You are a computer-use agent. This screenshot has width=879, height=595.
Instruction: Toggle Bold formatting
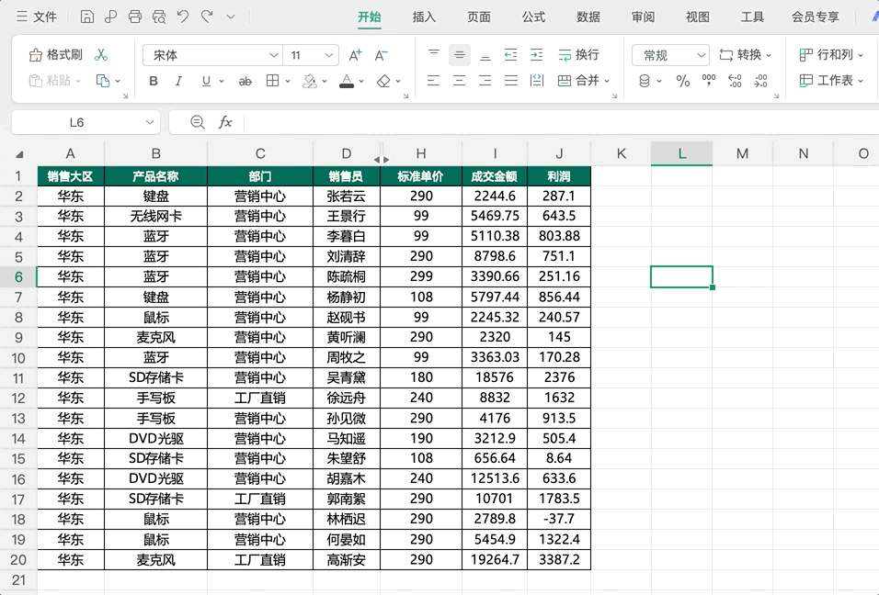coord(154,81)
